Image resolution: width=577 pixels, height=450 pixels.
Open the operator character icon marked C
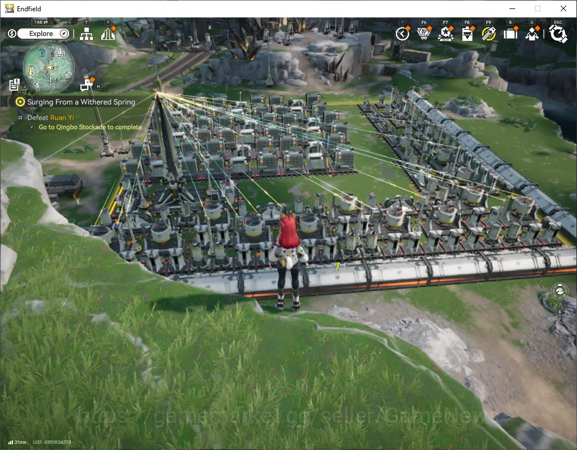tap(532, 34)
